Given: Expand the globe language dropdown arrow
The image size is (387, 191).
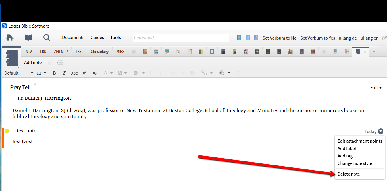Looking at the screenshot, I should (x=229, y=73).
